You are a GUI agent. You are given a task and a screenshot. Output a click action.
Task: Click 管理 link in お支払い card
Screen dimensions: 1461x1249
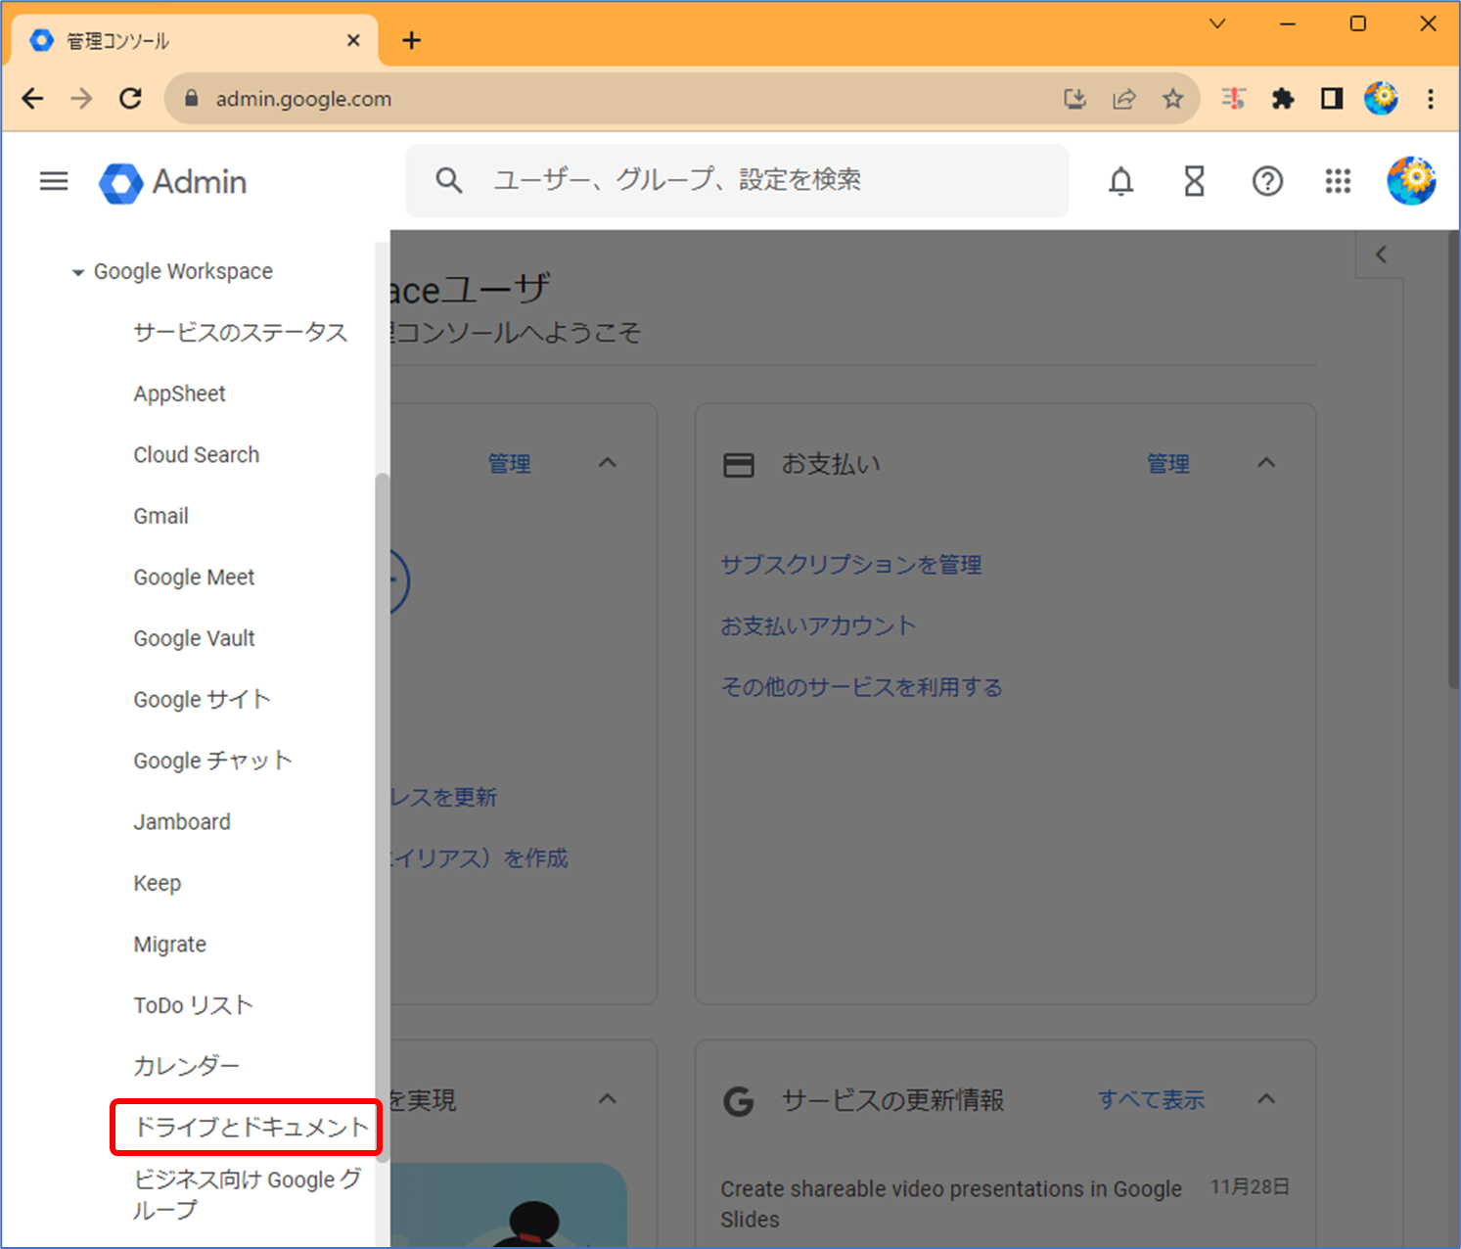1168,464
